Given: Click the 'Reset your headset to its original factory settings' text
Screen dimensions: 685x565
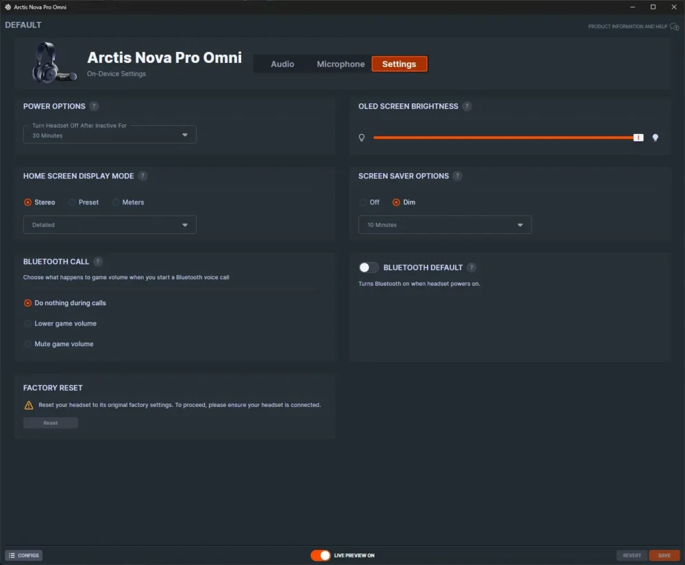Looking at the screenshot, I should (x=179, y=405).
